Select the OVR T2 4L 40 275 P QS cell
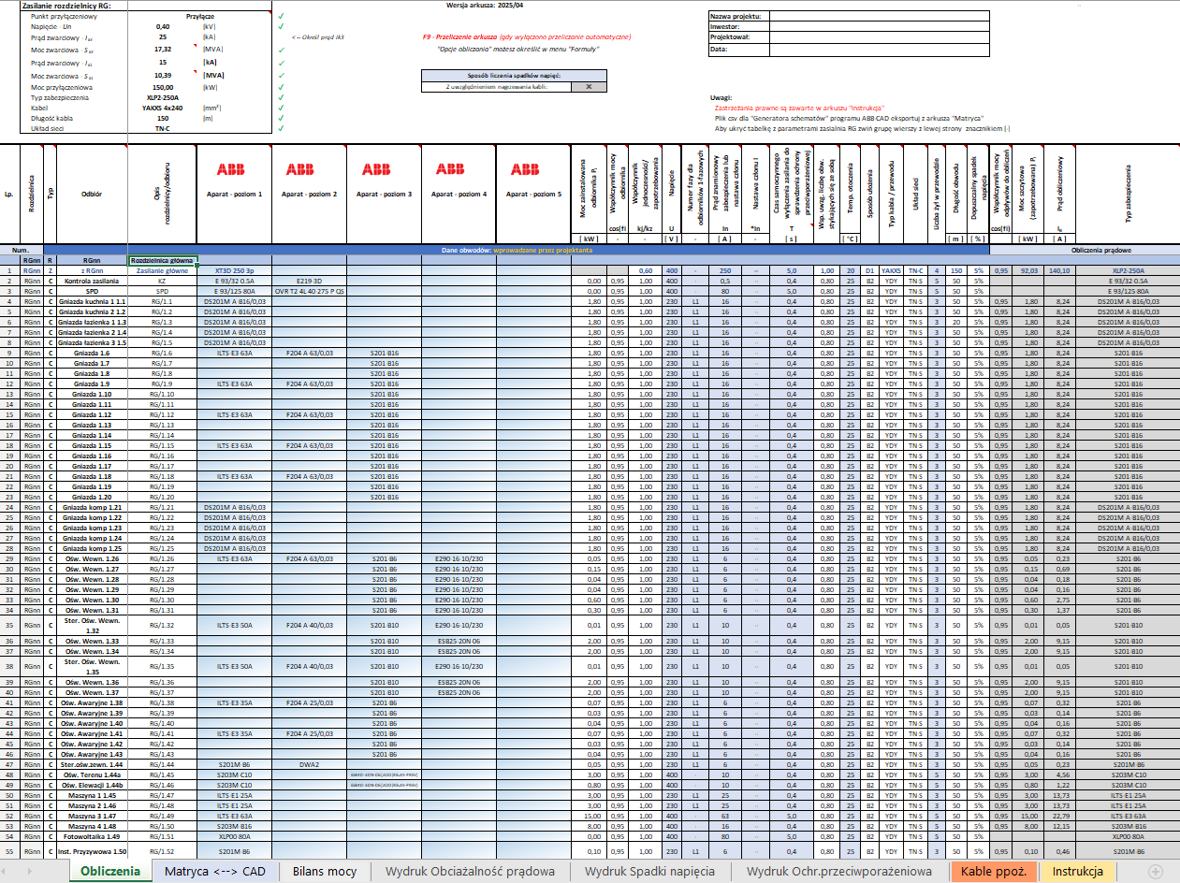The height and width of the screenshot is (883, 1180). [x=310, y=291]
